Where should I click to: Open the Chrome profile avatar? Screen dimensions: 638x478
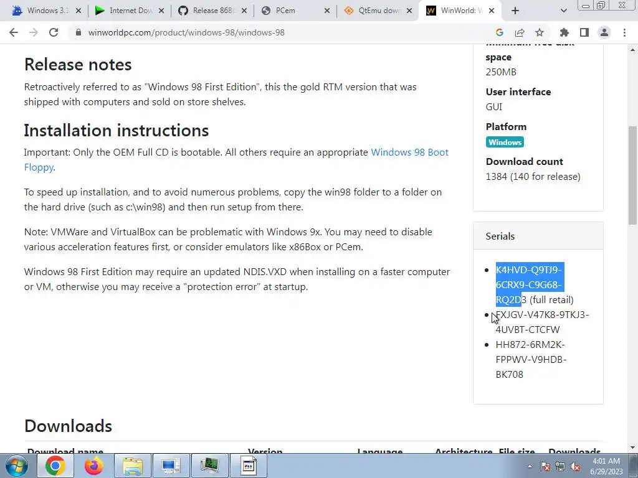pos(604,32)
